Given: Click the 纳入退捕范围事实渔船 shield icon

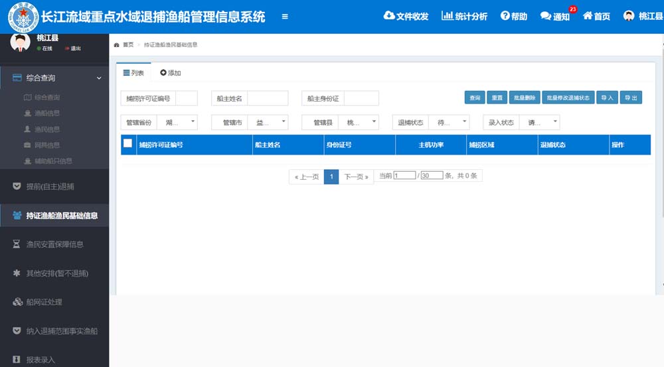Looking at the screenshot, I should coord(17,330).
